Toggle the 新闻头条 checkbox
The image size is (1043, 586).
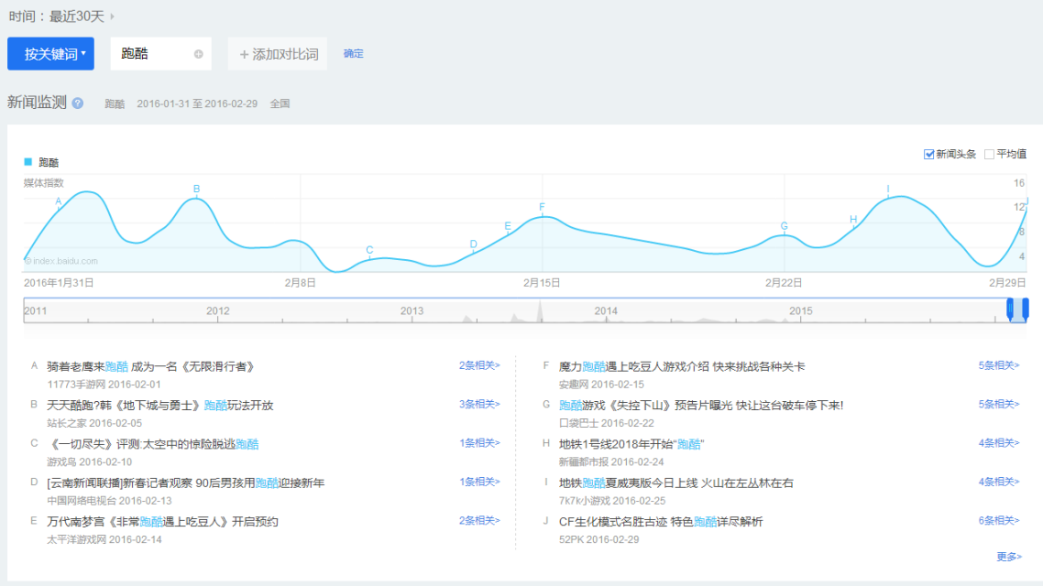pyautogui.click(x=928, y=154)
